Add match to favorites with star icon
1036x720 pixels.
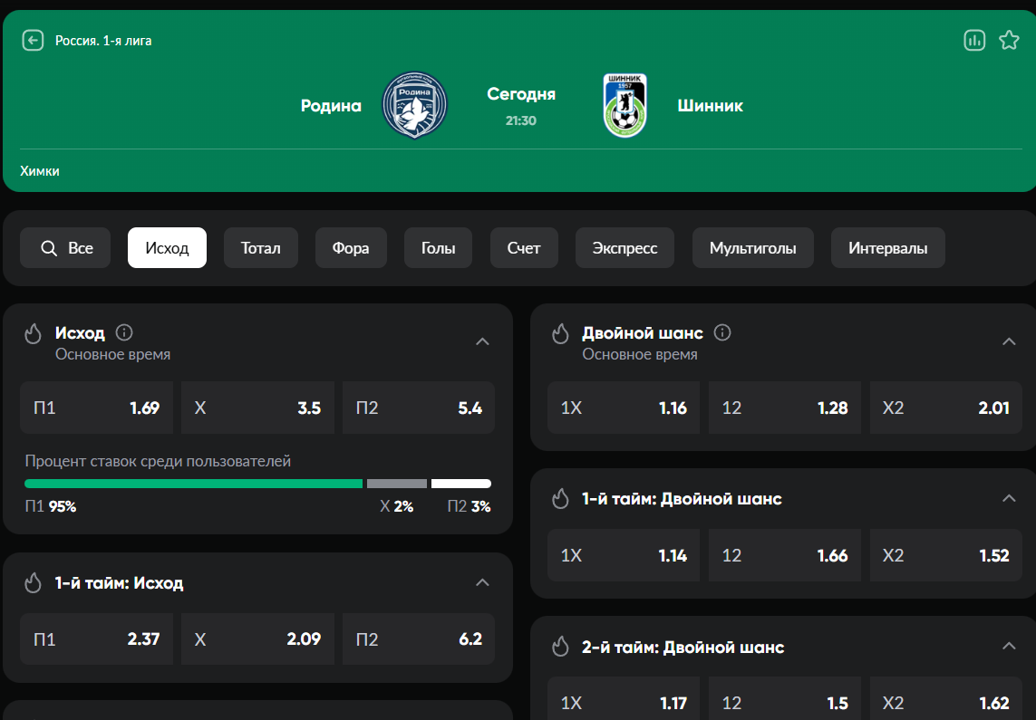click(x=1009, y=41)
